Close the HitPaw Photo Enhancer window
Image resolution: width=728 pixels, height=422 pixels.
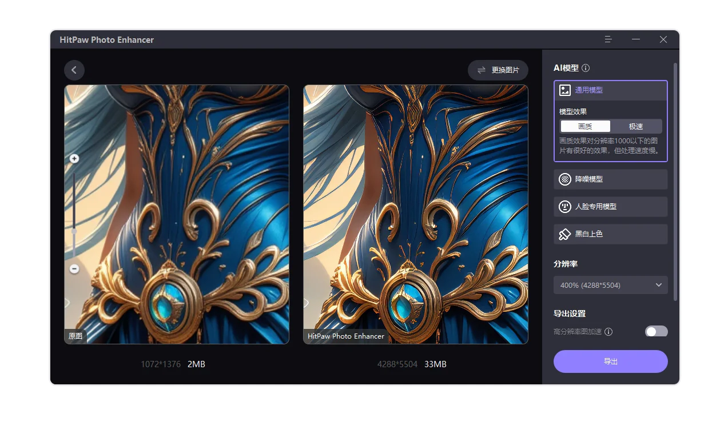click(663, 39)
